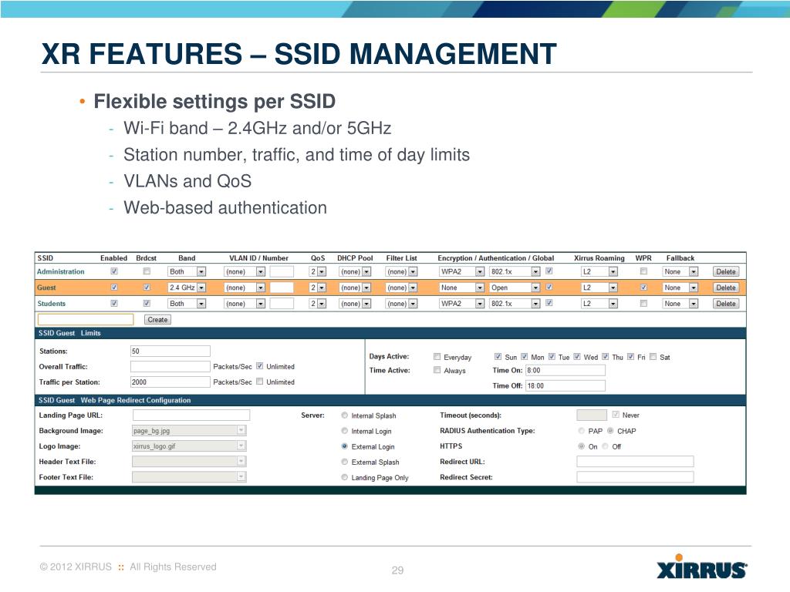Screen dimensions: 790x592
Task: Click the Time On field
Action: pos(565,371)
